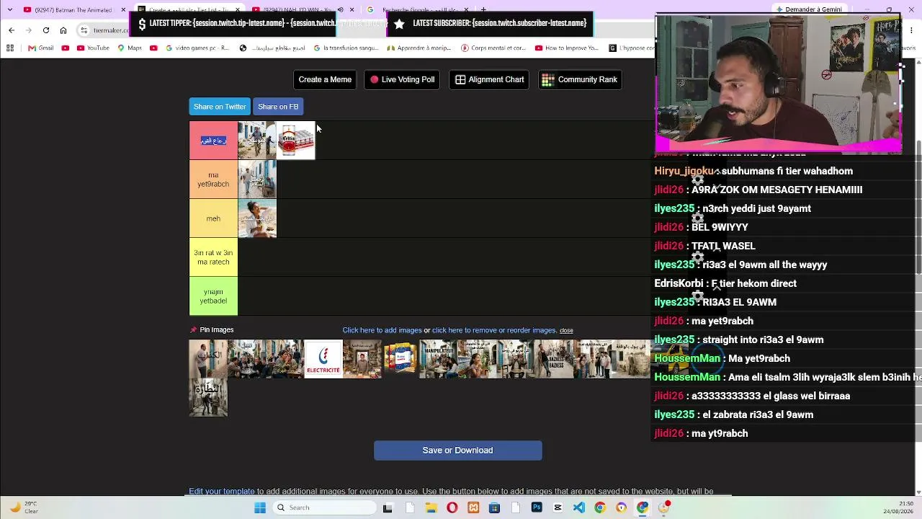
Task: Open the Gmail bookmark
Action: pyautogui.click(x=41, y=48)
